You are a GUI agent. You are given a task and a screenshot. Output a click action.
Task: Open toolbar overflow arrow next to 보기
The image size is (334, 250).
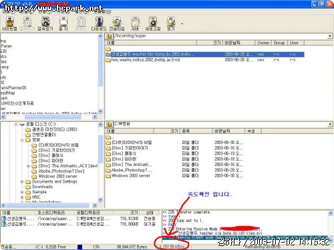[182, 23]
